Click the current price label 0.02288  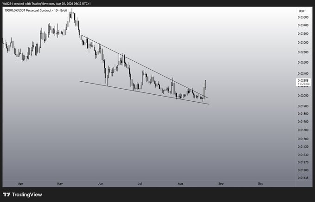(303, 80)
